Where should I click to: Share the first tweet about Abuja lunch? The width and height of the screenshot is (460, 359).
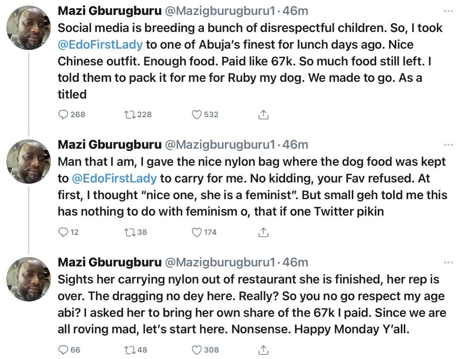point(263,114)
